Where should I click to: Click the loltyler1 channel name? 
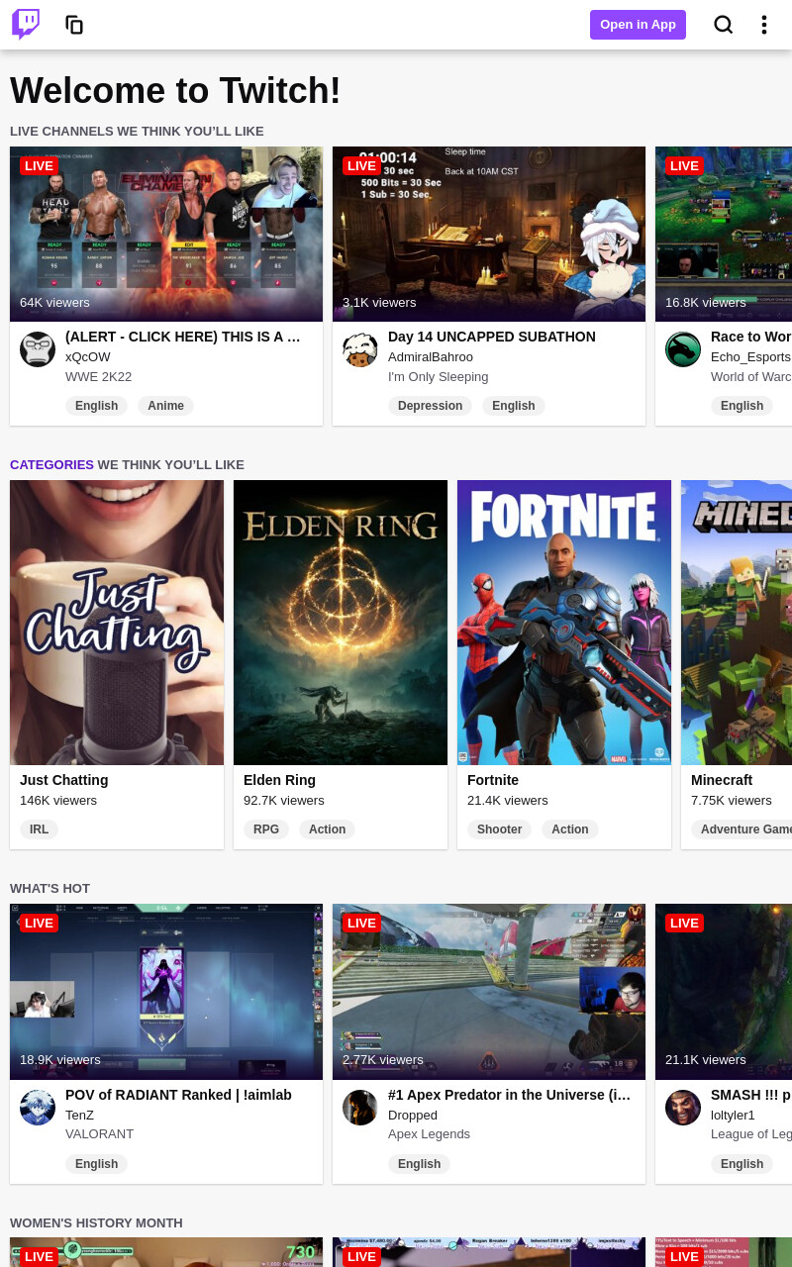click(x=733, y=1115)
